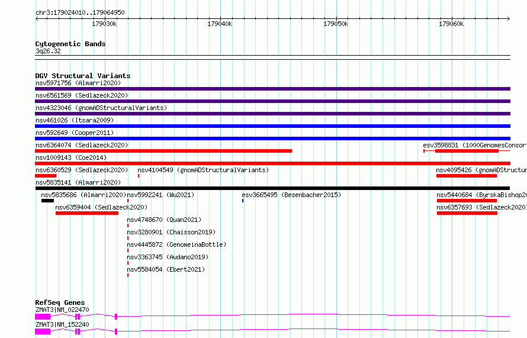Select the red bar under nsv4095426
The width and height of the screenshot is (527, 338).
pyautogui.click(x=467, y=176)
